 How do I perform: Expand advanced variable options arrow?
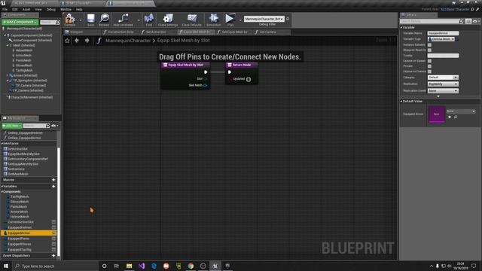[x=438, y=96]
